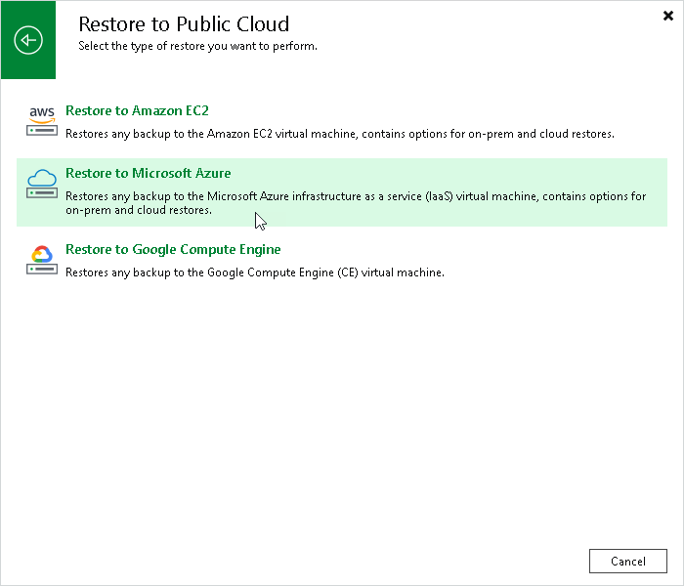Go back using the circled arrow icon

[x=28, y=40]
